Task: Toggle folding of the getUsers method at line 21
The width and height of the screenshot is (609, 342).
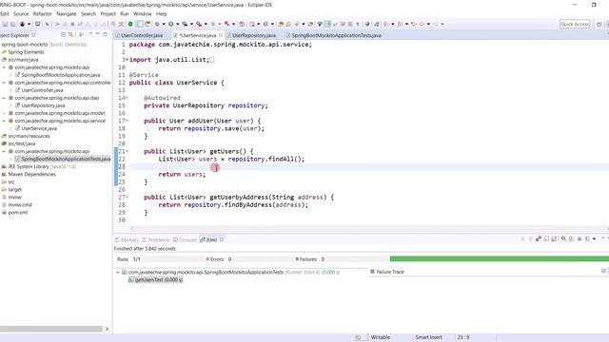Action: (x=127, y=151)
